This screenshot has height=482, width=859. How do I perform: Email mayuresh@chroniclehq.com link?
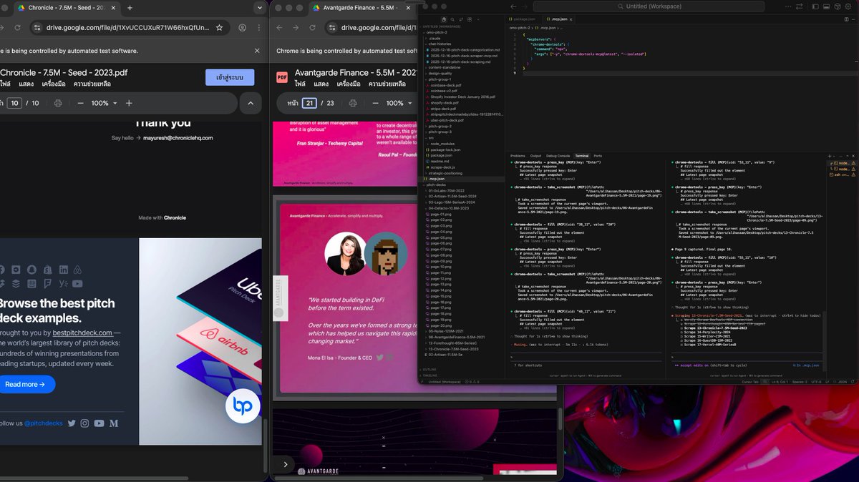(x=178, y=138)
